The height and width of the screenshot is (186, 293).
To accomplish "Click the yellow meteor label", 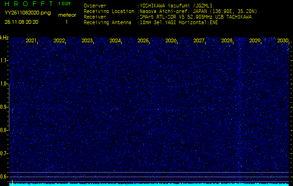I will (x=67, y=15).
